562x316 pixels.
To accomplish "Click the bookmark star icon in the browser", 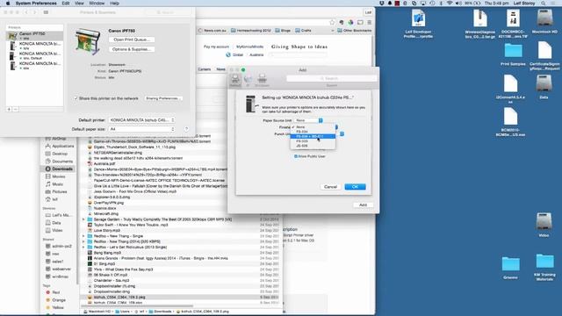I will point(332,22).
